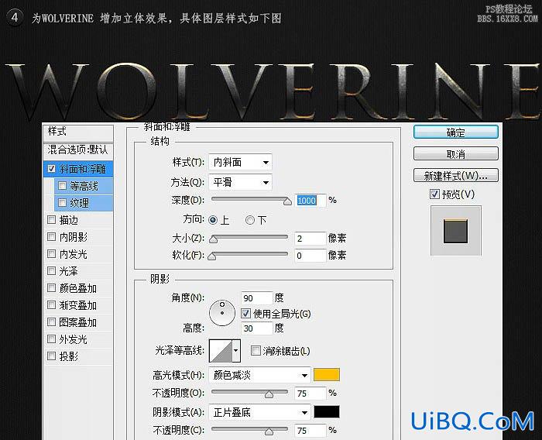Open the 方法(Q) dropdown showing 平滑
The height and width of the screenshot is (440, 542).
[x=240, y=182]
